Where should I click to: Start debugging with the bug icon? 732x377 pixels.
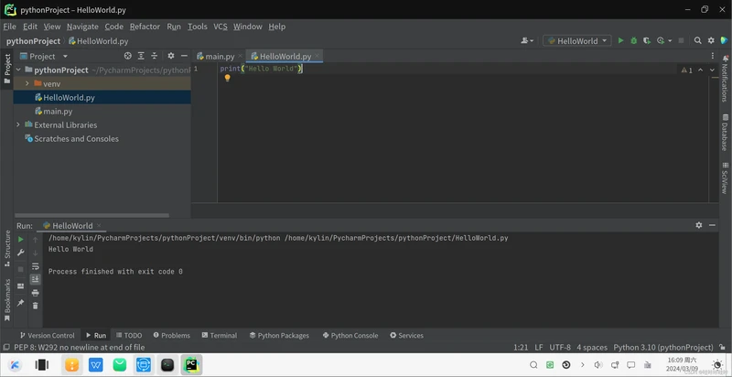pyautogui.click(x=633, y=40)
